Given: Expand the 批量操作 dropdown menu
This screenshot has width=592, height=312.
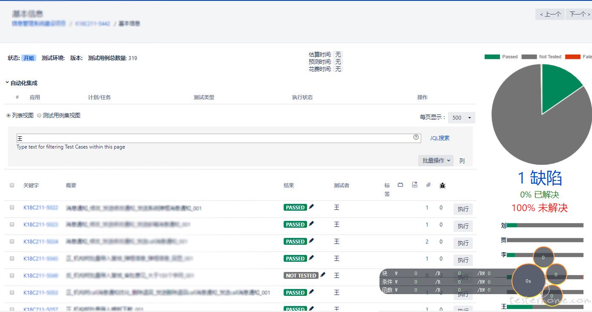Looking at the screenshot, I should tap(435, 160).
